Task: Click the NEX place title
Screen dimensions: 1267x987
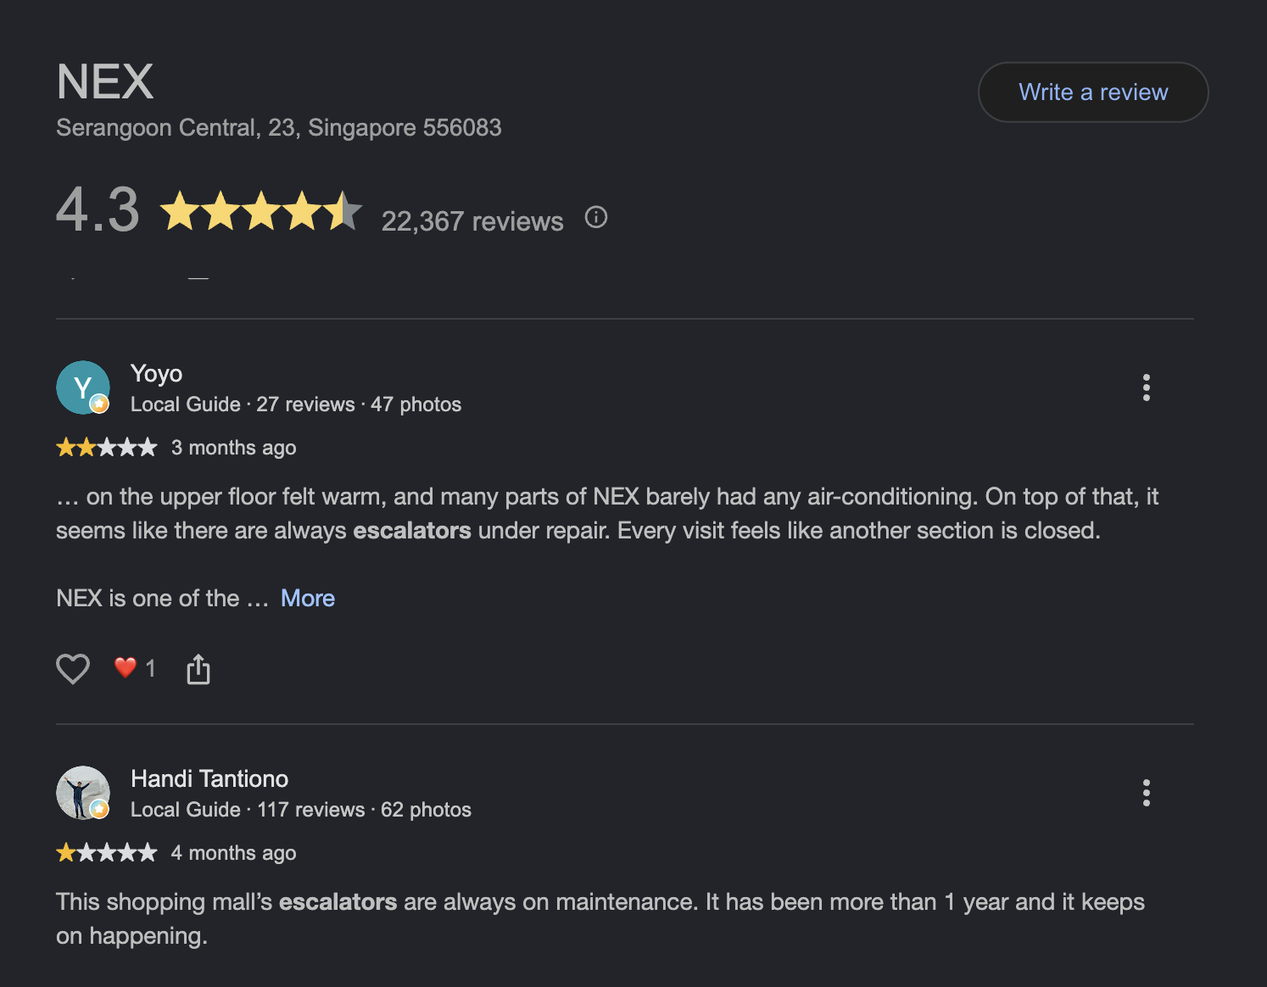Action: point(105,82)
